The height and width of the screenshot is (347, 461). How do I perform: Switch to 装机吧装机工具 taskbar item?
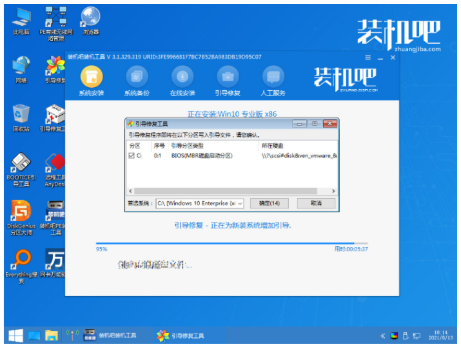click(110, 335)
